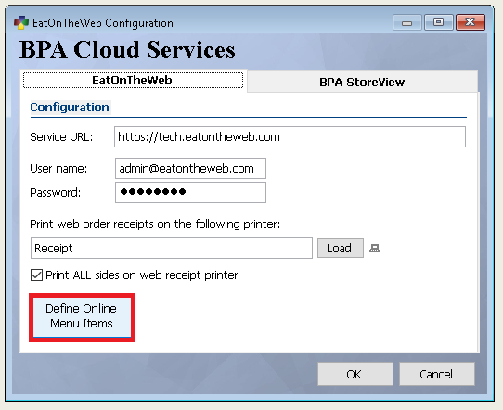Click the BPA Cloud Services title text
The width and height of the screenshot is (503, 410).
click(127, 50)
